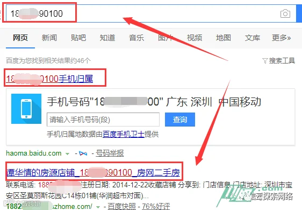The width and height of the screenshot is (302, 210).
Task: Switch to the 文库 tab
Action: pyautogui.click(x=253, y=38)
